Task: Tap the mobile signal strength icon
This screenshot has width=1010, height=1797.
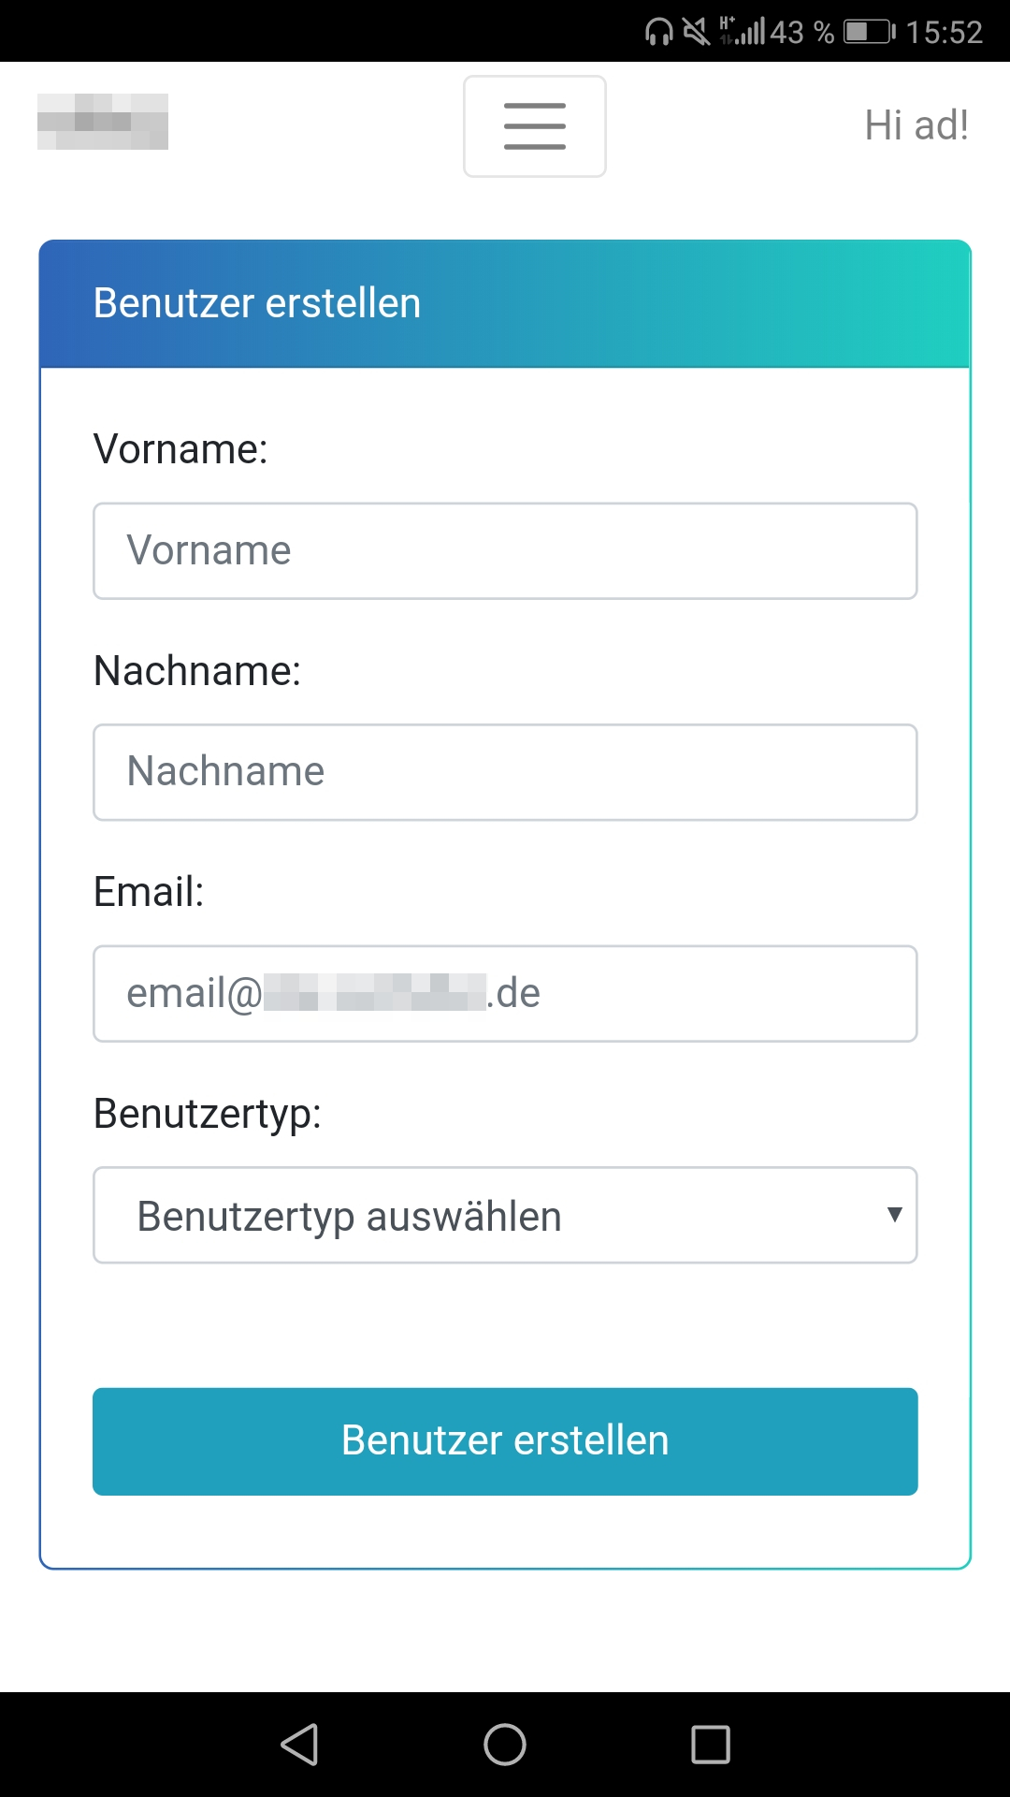Action: (x=743, y=31)
